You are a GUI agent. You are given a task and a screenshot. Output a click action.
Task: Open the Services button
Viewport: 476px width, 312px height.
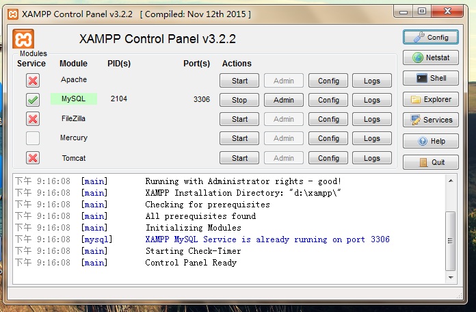tap(430, 120)
